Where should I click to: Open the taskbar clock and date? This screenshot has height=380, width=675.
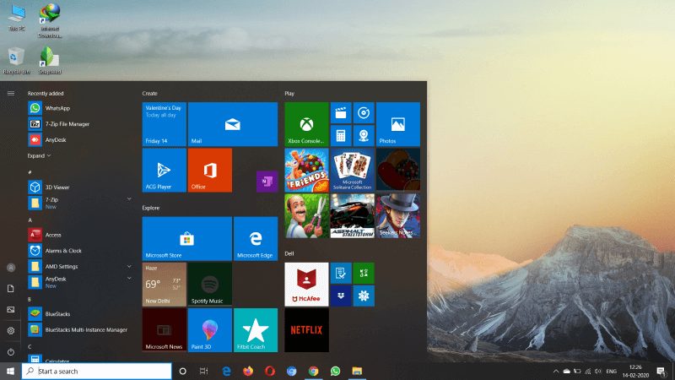pos(635,371)
